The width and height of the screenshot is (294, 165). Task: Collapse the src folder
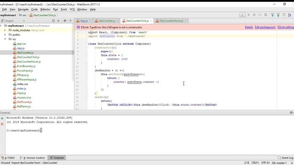pyautogui.click(x=5, y=39)
